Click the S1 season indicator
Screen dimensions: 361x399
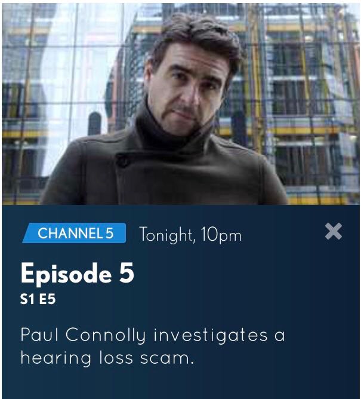click(x=27, y=299)
